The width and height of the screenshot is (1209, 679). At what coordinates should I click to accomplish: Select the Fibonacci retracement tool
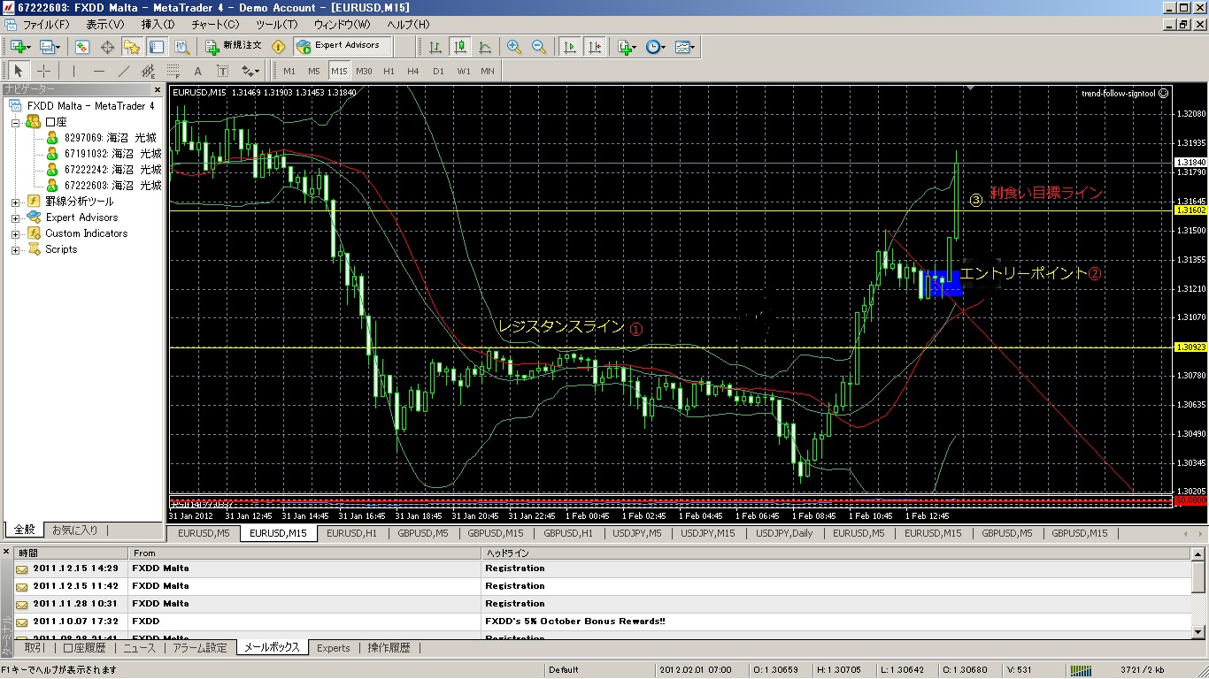(x=173, y=71)
